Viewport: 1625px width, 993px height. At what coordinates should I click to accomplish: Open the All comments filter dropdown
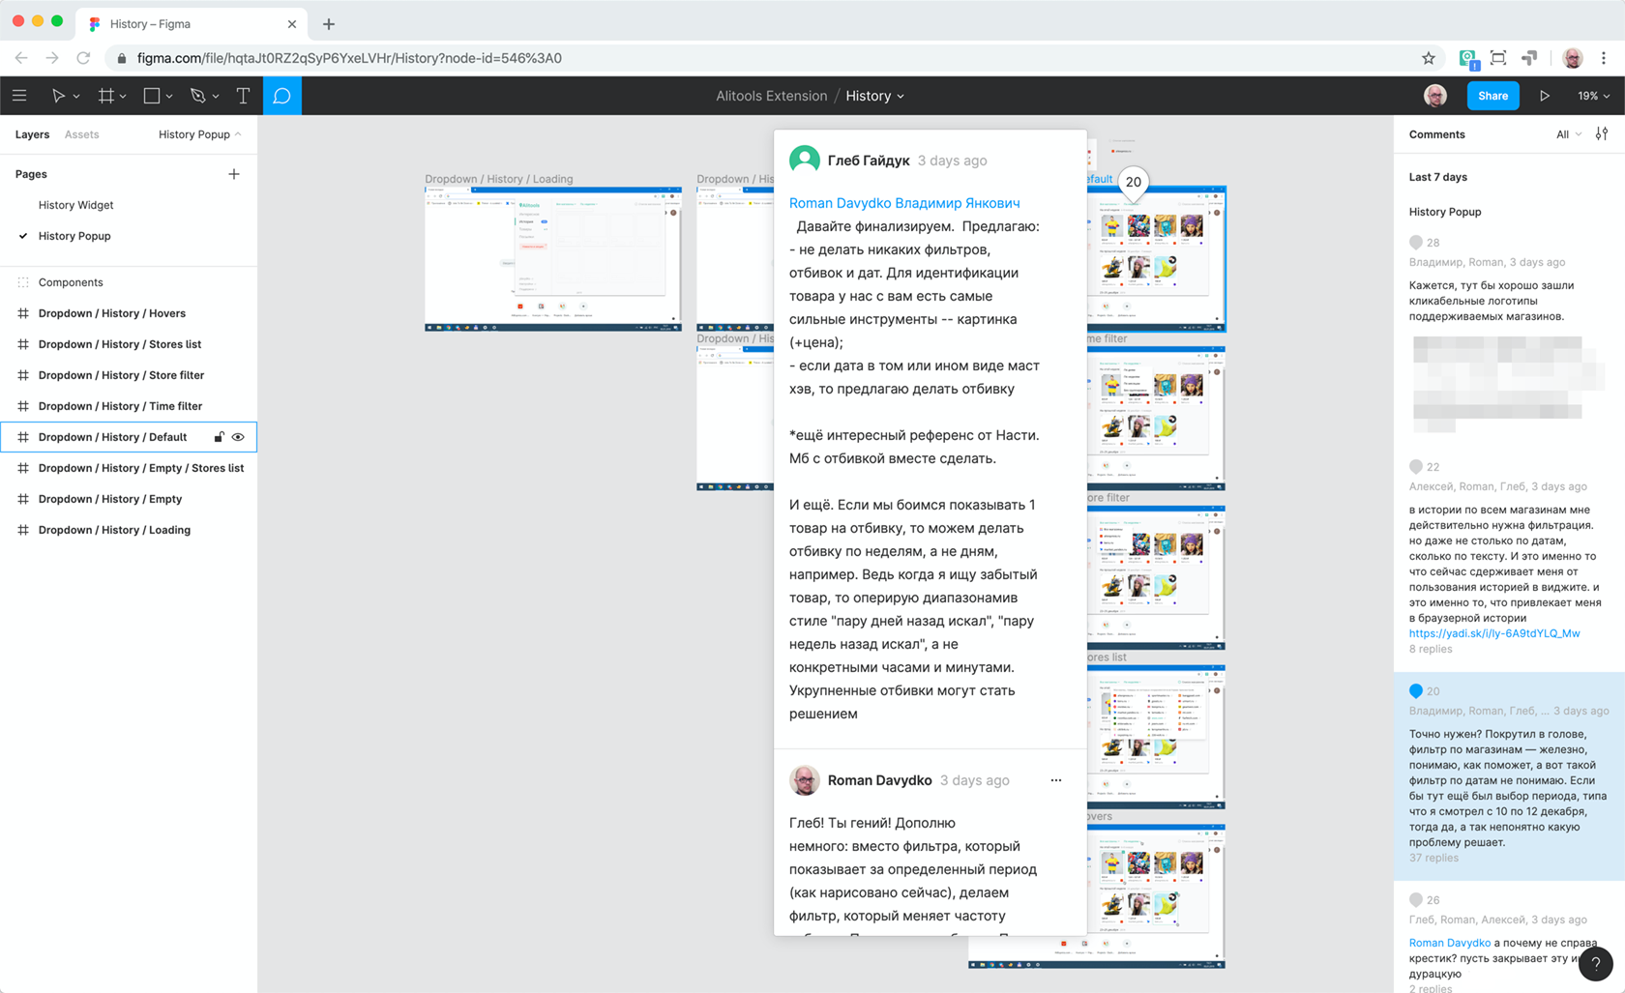[x=1567, y=133]
